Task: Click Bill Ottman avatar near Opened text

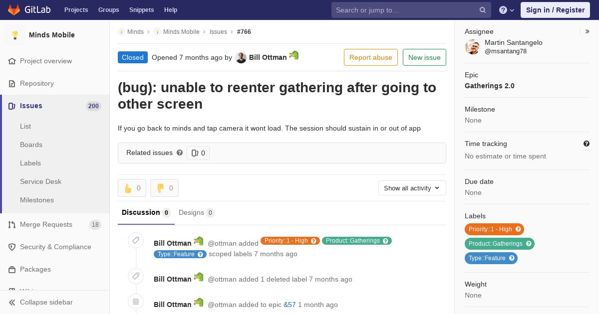Action: (x=241, y=57)
